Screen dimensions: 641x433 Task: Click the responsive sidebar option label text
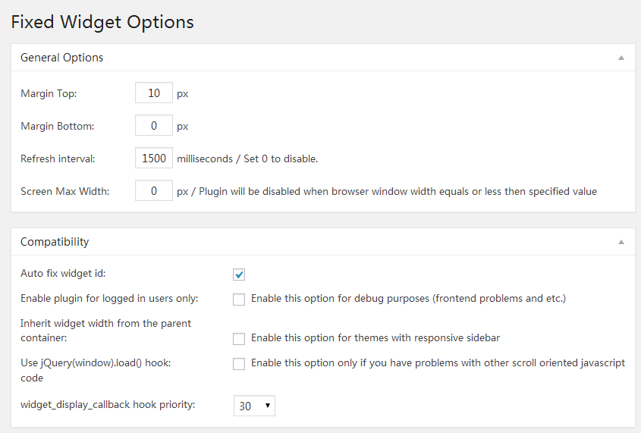point(375,337)
